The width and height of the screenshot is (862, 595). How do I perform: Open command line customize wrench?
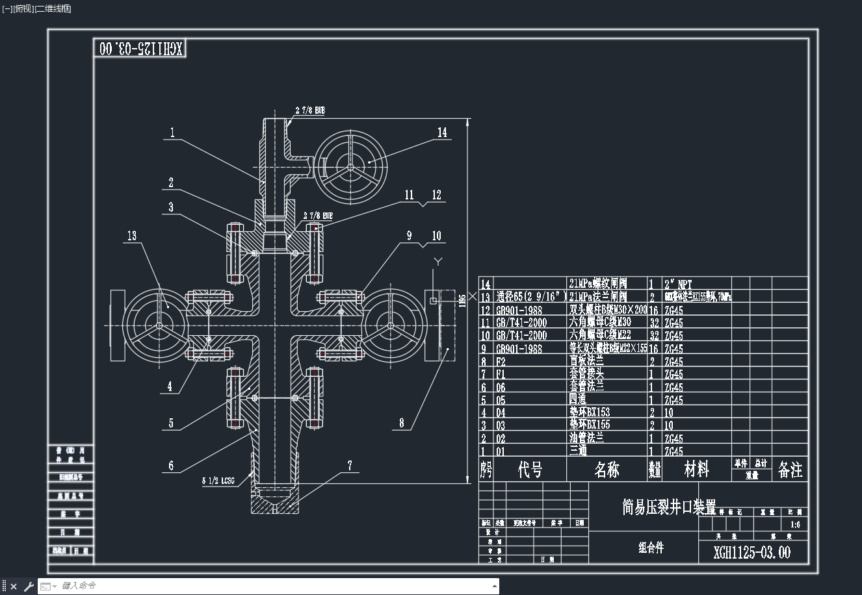(28, 587)
